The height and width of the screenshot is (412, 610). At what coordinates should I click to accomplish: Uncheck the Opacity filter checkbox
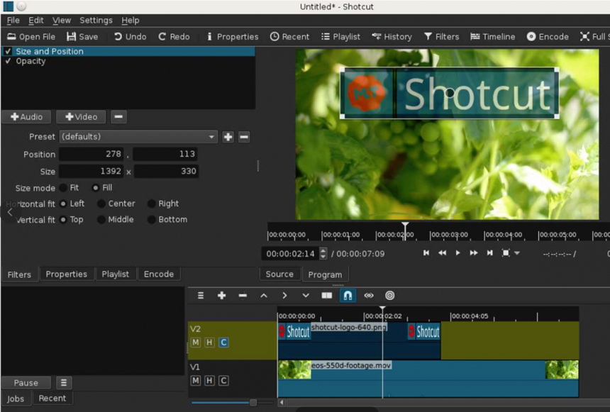click(7, 61)
